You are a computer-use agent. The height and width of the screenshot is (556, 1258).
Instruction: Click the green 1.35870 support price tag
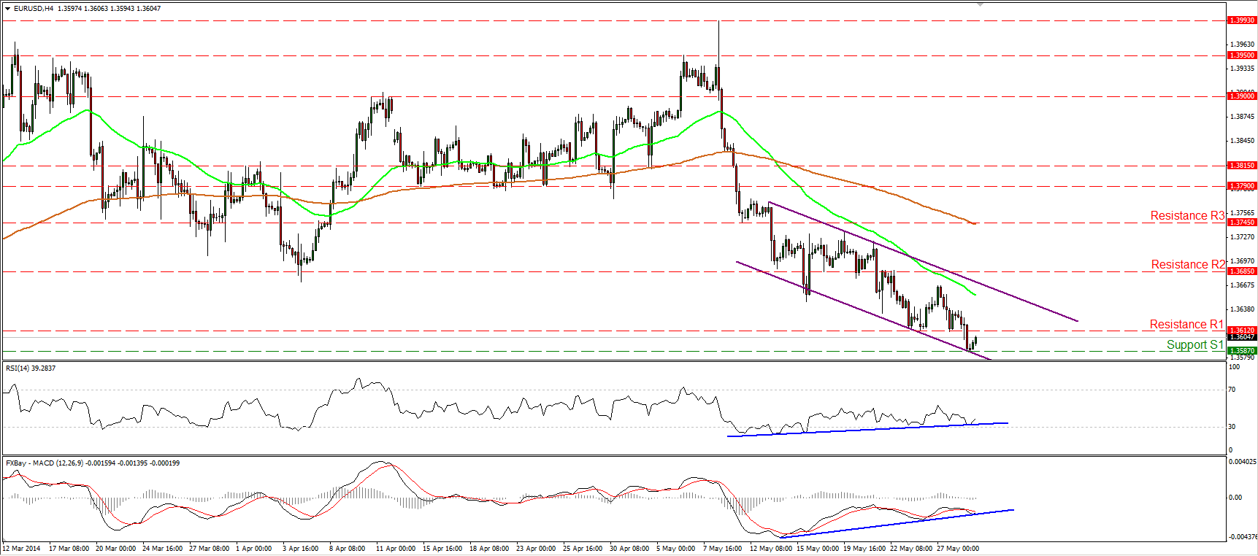point(1242,351)
